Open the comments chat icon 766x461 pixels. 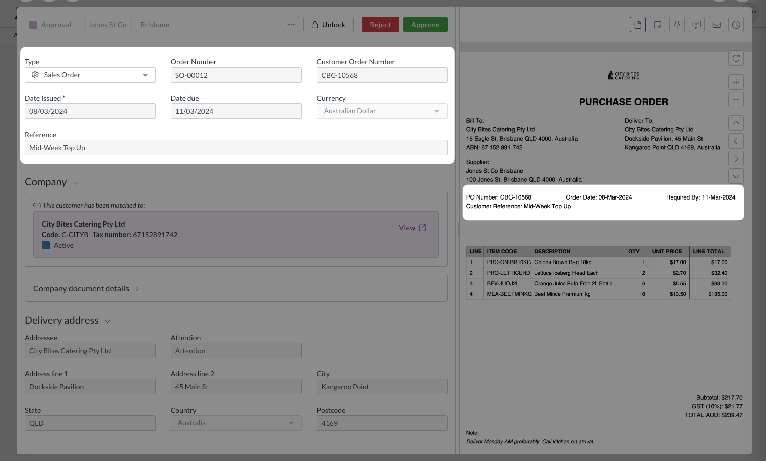696,25
